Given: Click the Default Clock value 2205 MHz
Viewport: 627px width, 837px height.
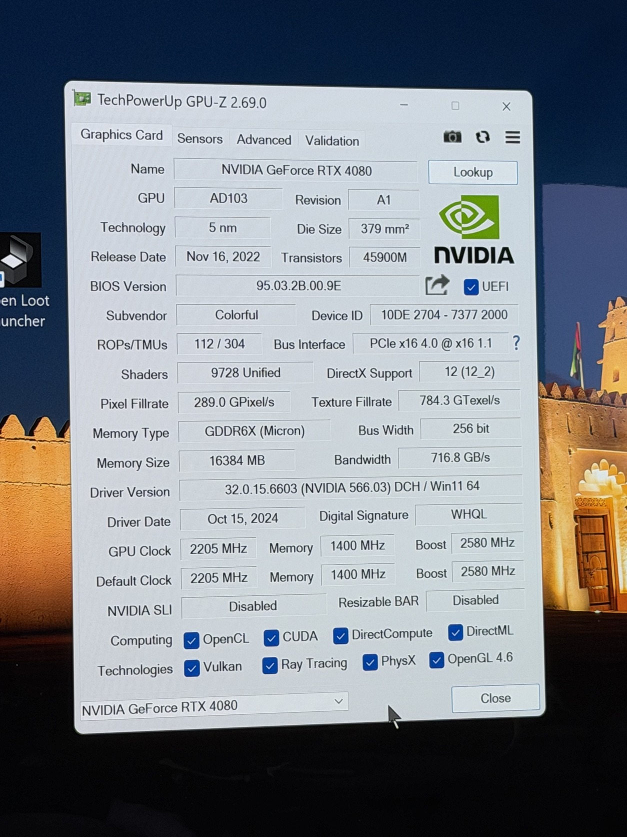Looking at the screenshot, I should (x=218, y=578).
